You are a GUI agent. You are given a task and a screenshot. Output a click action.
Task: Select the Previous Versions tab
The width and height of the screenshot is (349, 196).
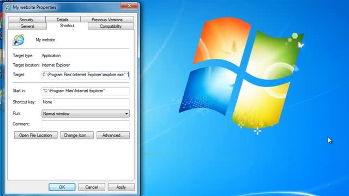point(107,20)
